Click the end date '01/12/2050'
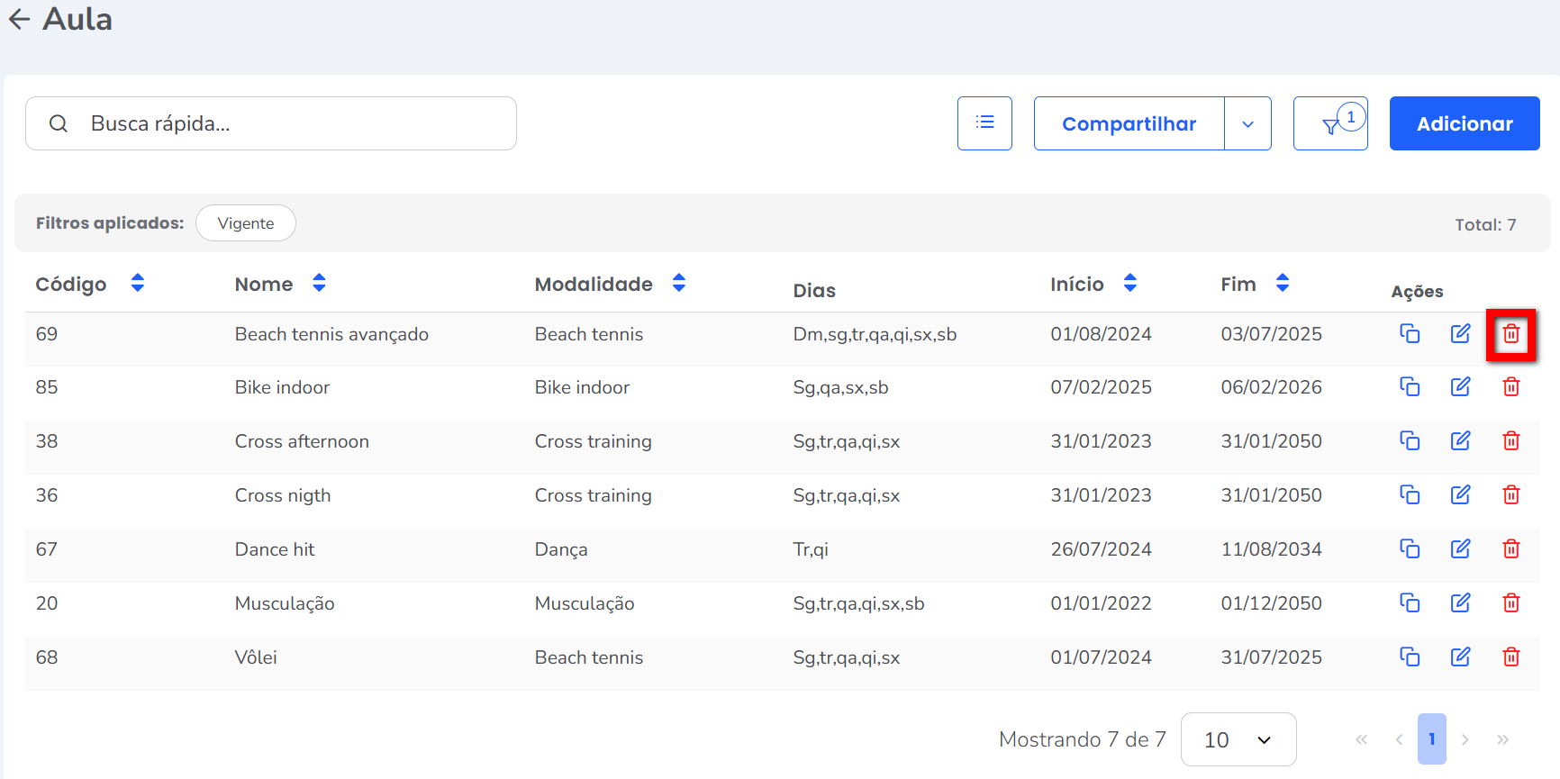Viewport: 1560px width, 779px height. (x=1271, y=603)
